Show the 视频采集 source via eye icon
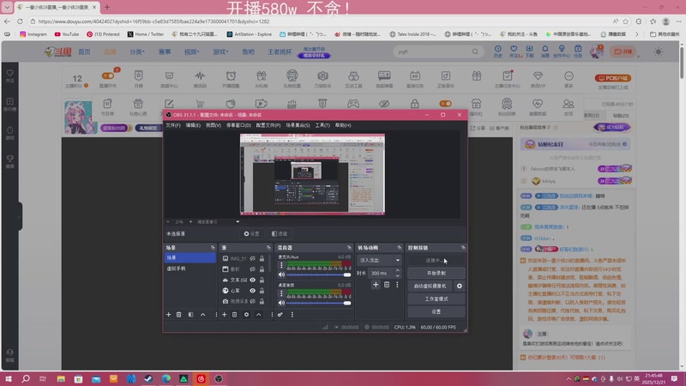Image resolution: width=686 pixels, height=386 pixels. (x=252, y=302)
